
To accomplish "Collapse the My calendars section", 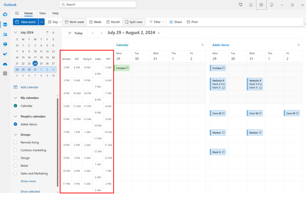I will point(15,98).
